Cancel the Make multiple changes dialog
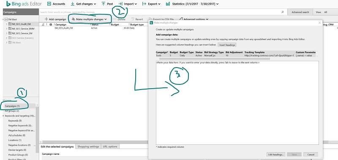This screenshot has width=338, height=160. [x=311, y=155]
